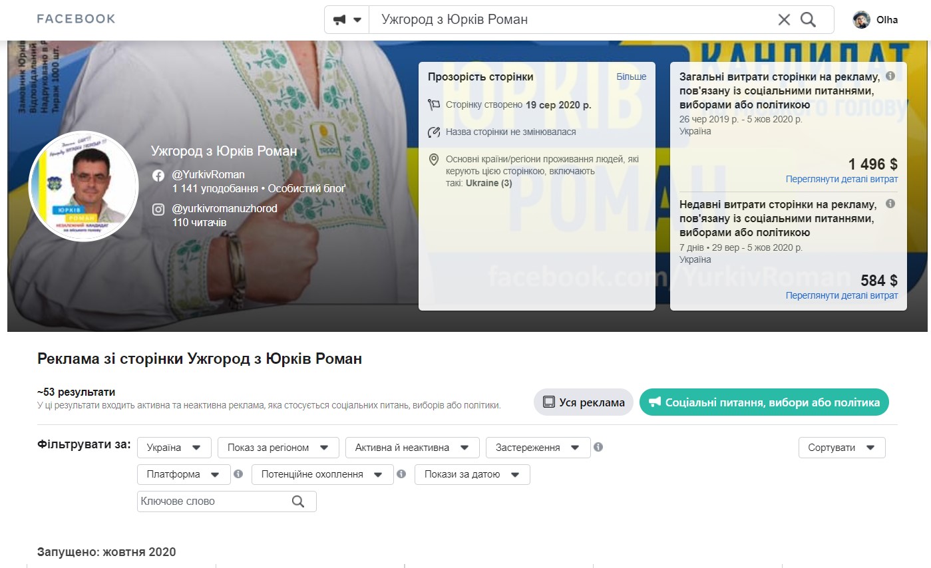This screenshot has height=568, width=931.
Task: Click the Instagram icon beside @yurkivromanuzhorod
Action: 158,210
